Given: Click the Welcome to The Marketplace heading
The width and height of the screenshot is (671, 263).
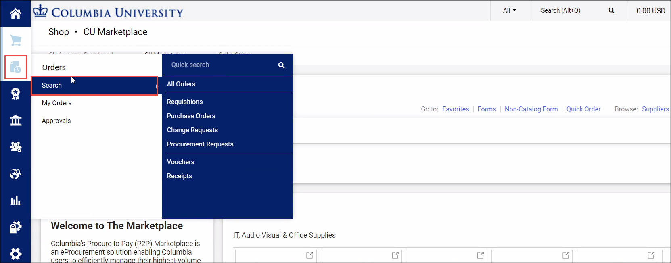Looking at the screenshot, I should [117, 226].
